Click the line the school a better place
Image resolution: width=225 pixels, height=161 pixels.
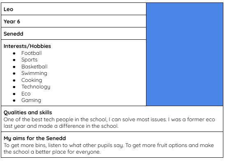click(52, 152)
